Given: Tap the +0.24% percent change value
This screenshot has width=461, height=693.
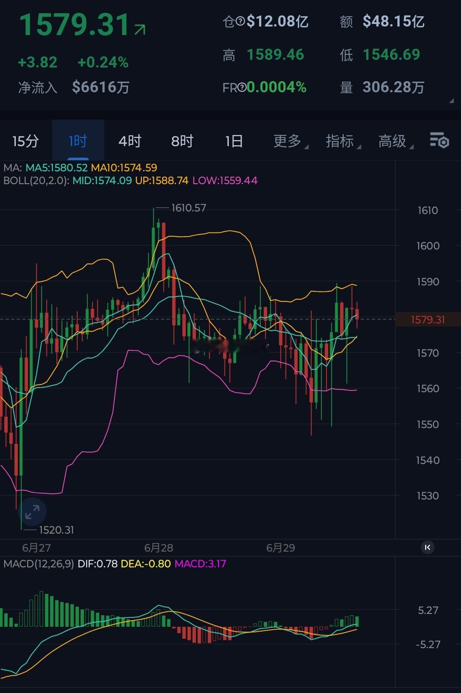Looking at the screenshot, I should pos(103,62).
